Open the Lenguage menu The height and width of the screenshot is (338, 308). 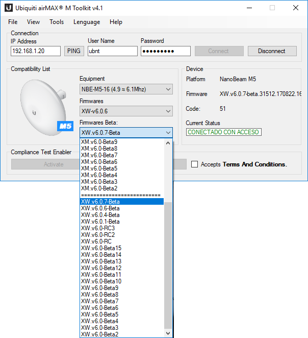pos(87,22)
